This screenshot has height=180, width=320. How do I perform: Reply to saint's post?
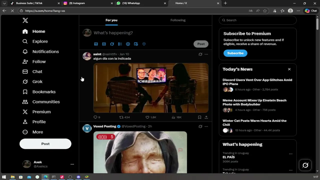[x=97, y=117]
